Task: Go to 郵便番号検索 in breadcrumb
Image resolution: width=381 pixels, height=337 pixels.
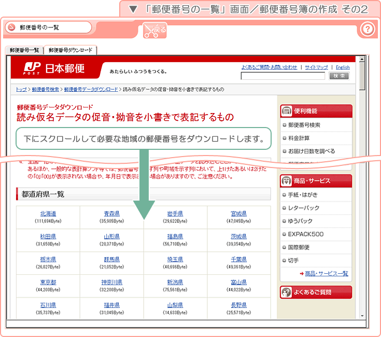Action: tap(45, 89)
